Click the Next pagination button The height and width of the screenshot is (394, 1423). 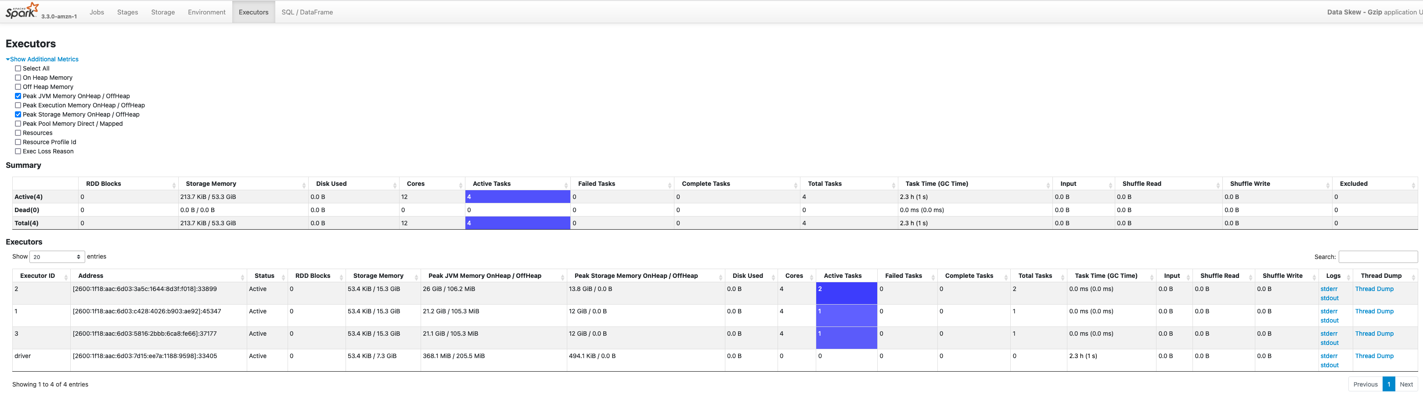point(1406,385)
